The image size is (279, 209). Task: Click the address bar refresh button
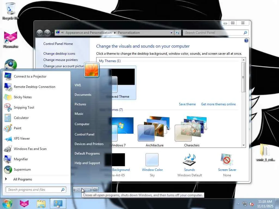(x=178, y=33)
